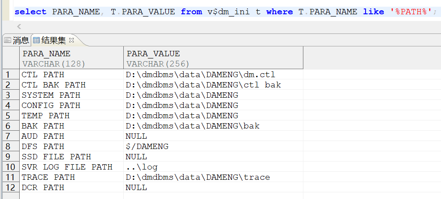Click the 结果集 result set grid icon
The height and width of the screenshot is (199, 441).
tap(36, 41)
